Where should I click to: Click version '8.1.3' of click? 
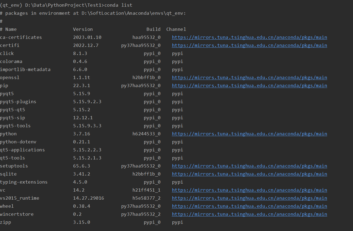tap(80, 53)
